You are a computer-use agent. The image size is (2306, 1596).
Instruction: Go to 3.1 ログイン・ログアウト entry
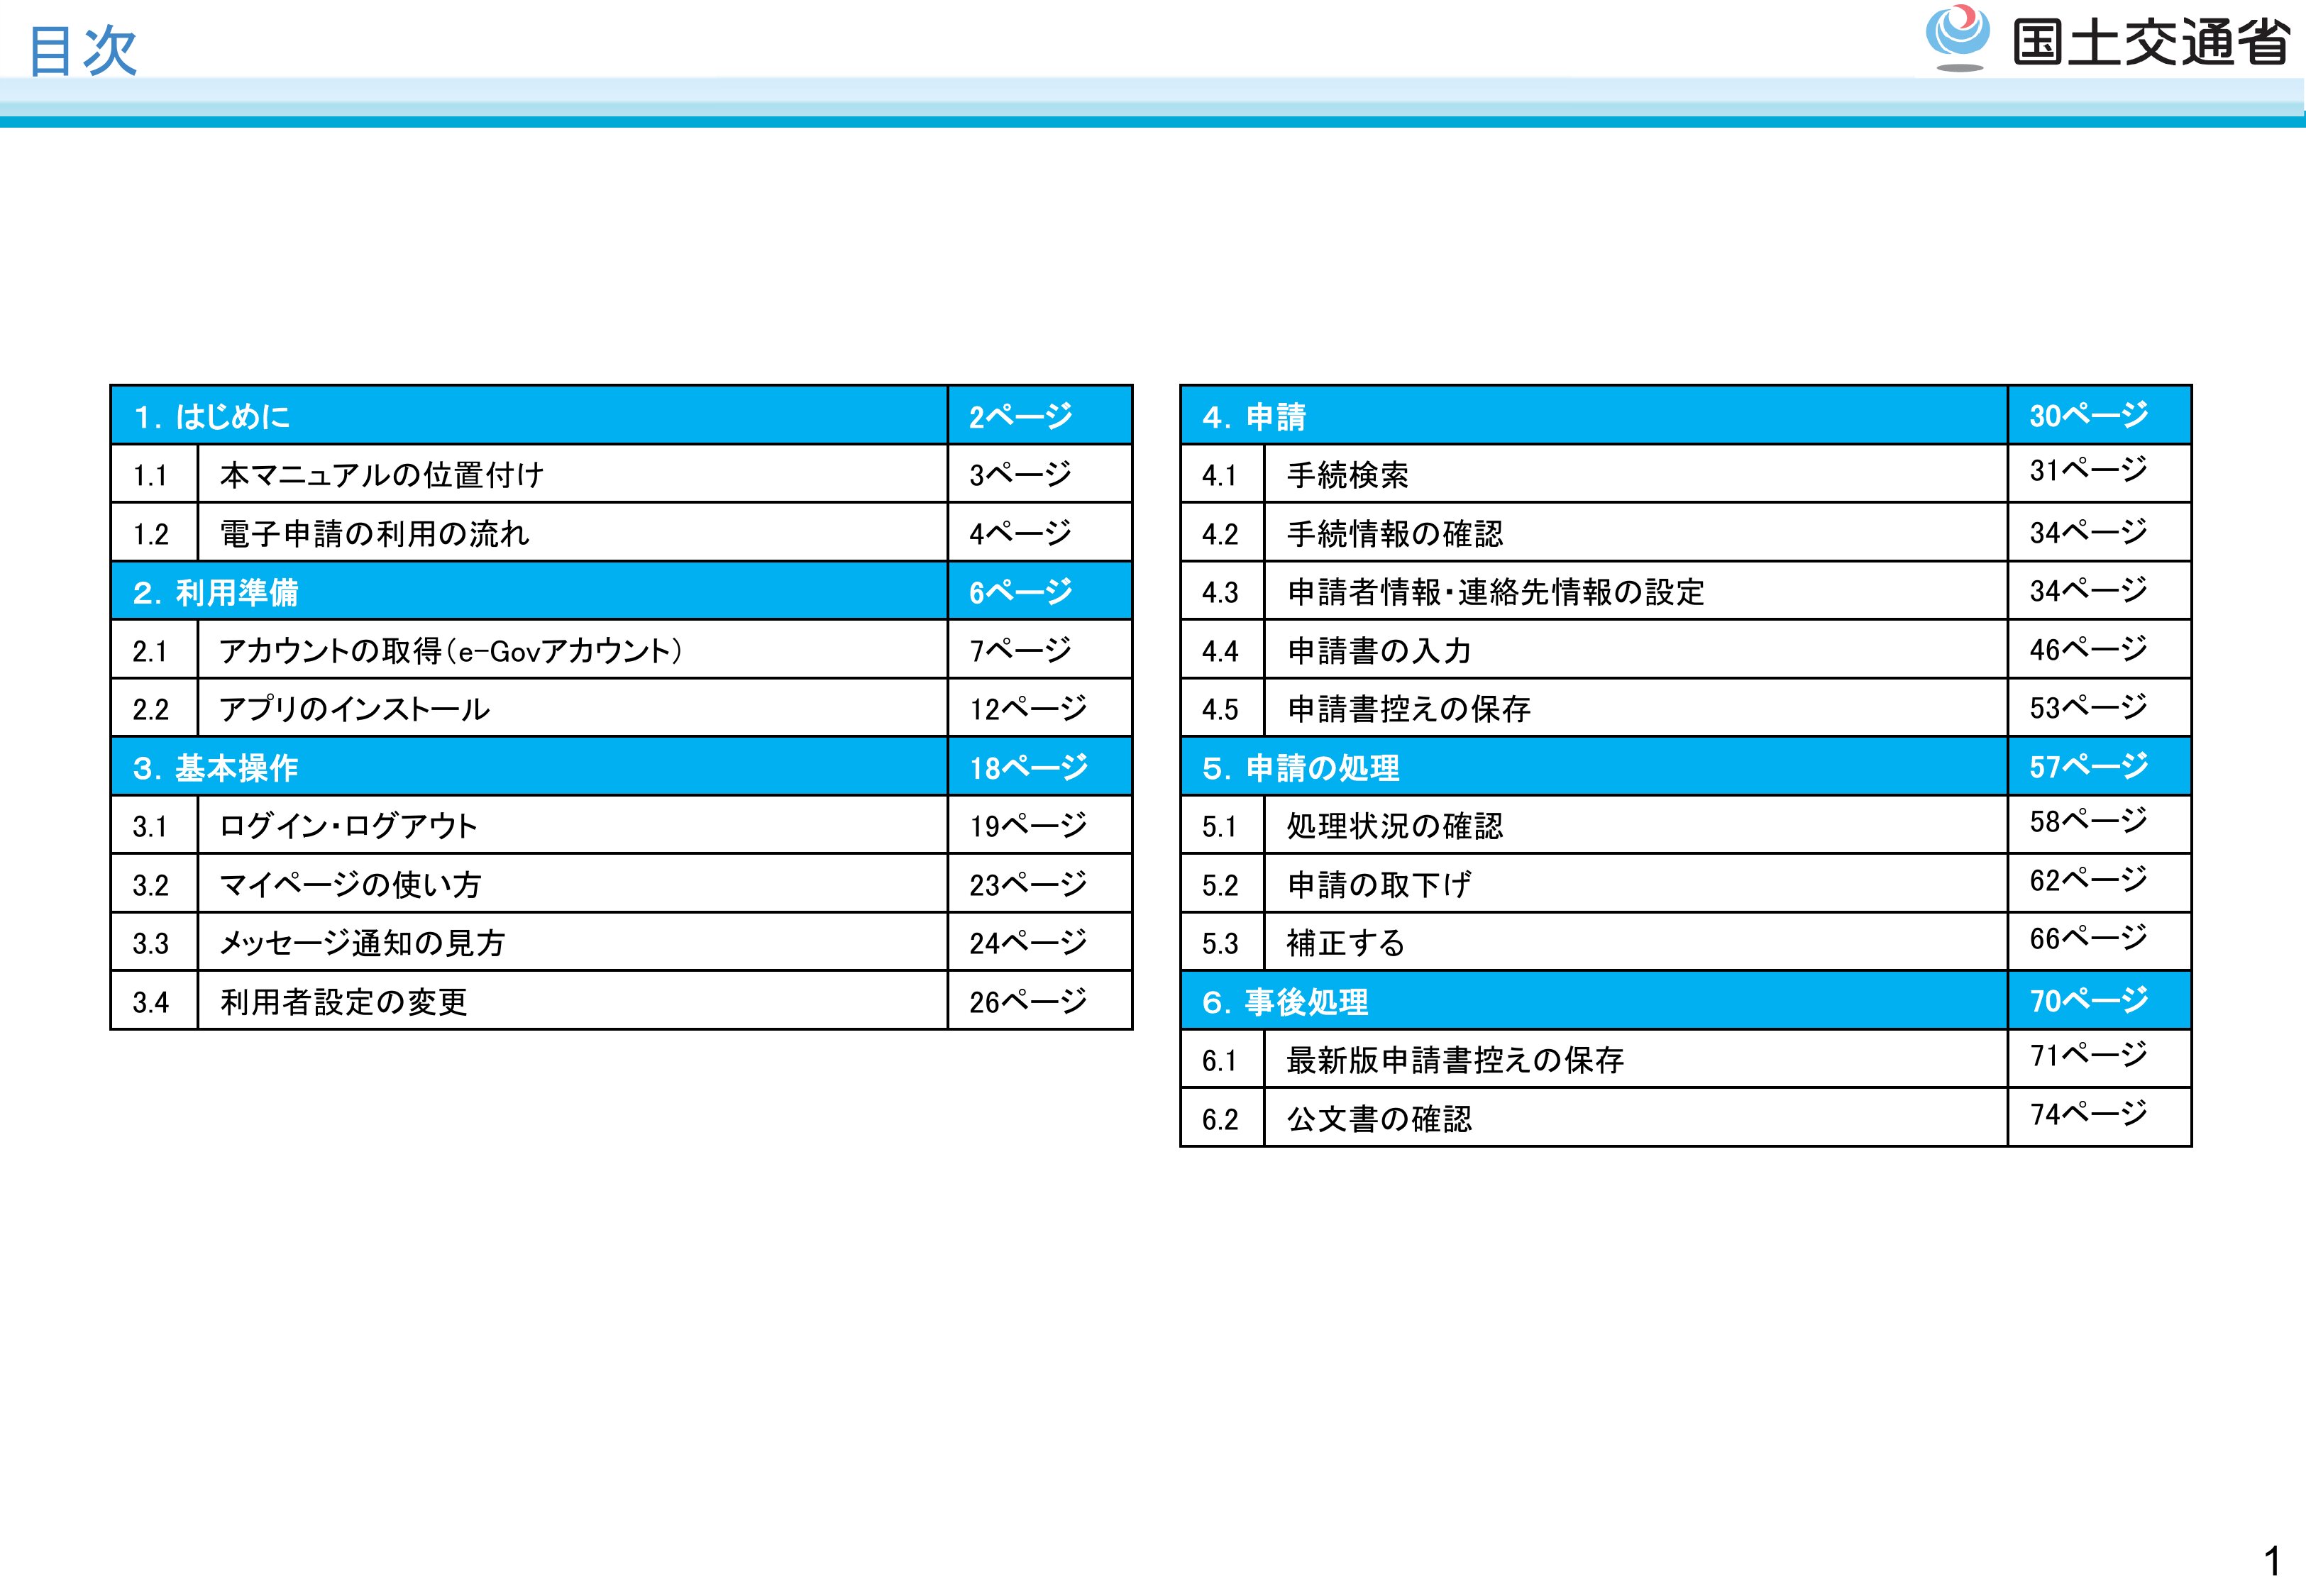[x=348, y=826]
